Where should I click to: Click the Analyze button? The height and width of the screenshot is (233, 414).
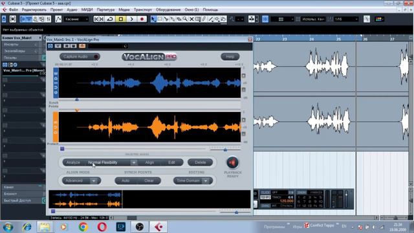73,162
